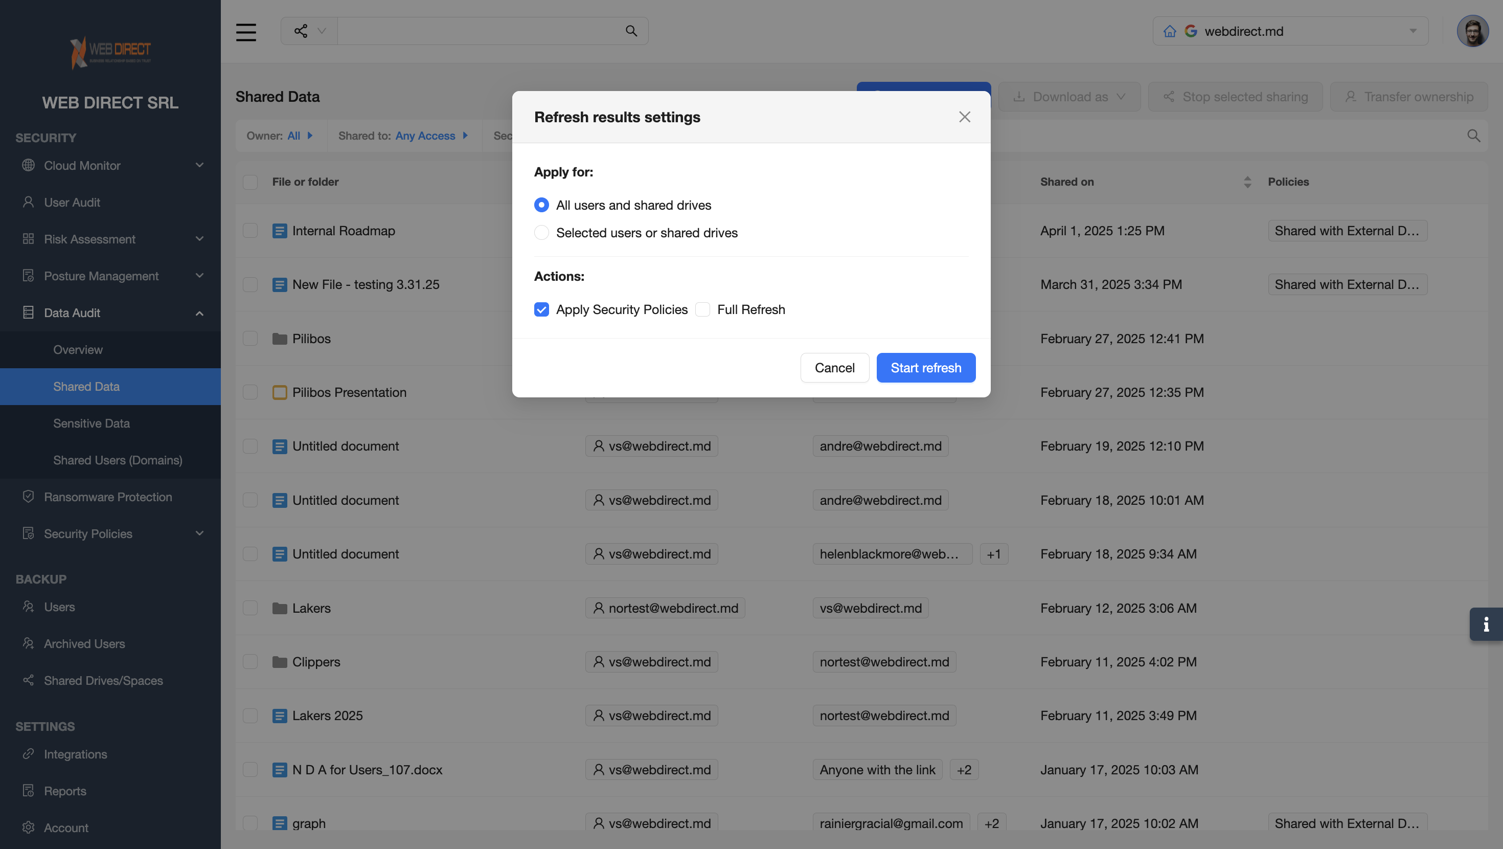
Task: Open the Shared to: Any Access filter
Action: 403,136
